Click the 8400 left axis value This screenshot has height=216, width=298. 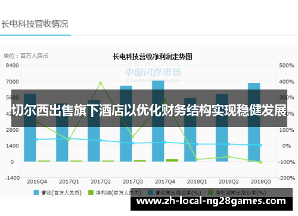pos(13,66)
